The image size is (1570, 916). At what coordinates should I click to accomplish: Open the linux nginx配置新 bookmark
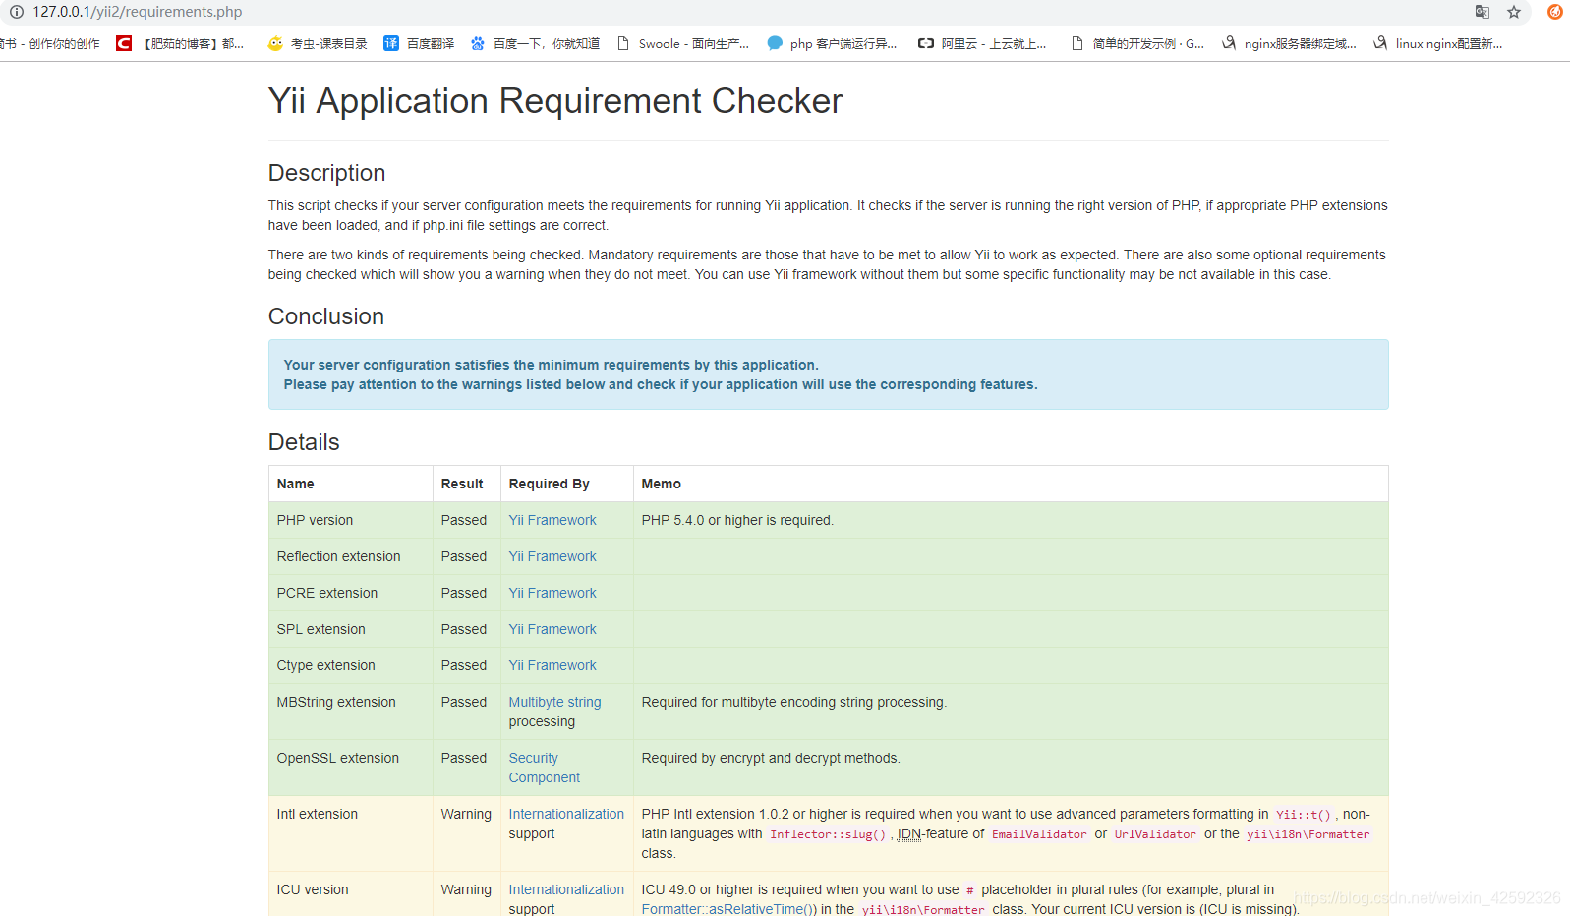(1438, 43)
